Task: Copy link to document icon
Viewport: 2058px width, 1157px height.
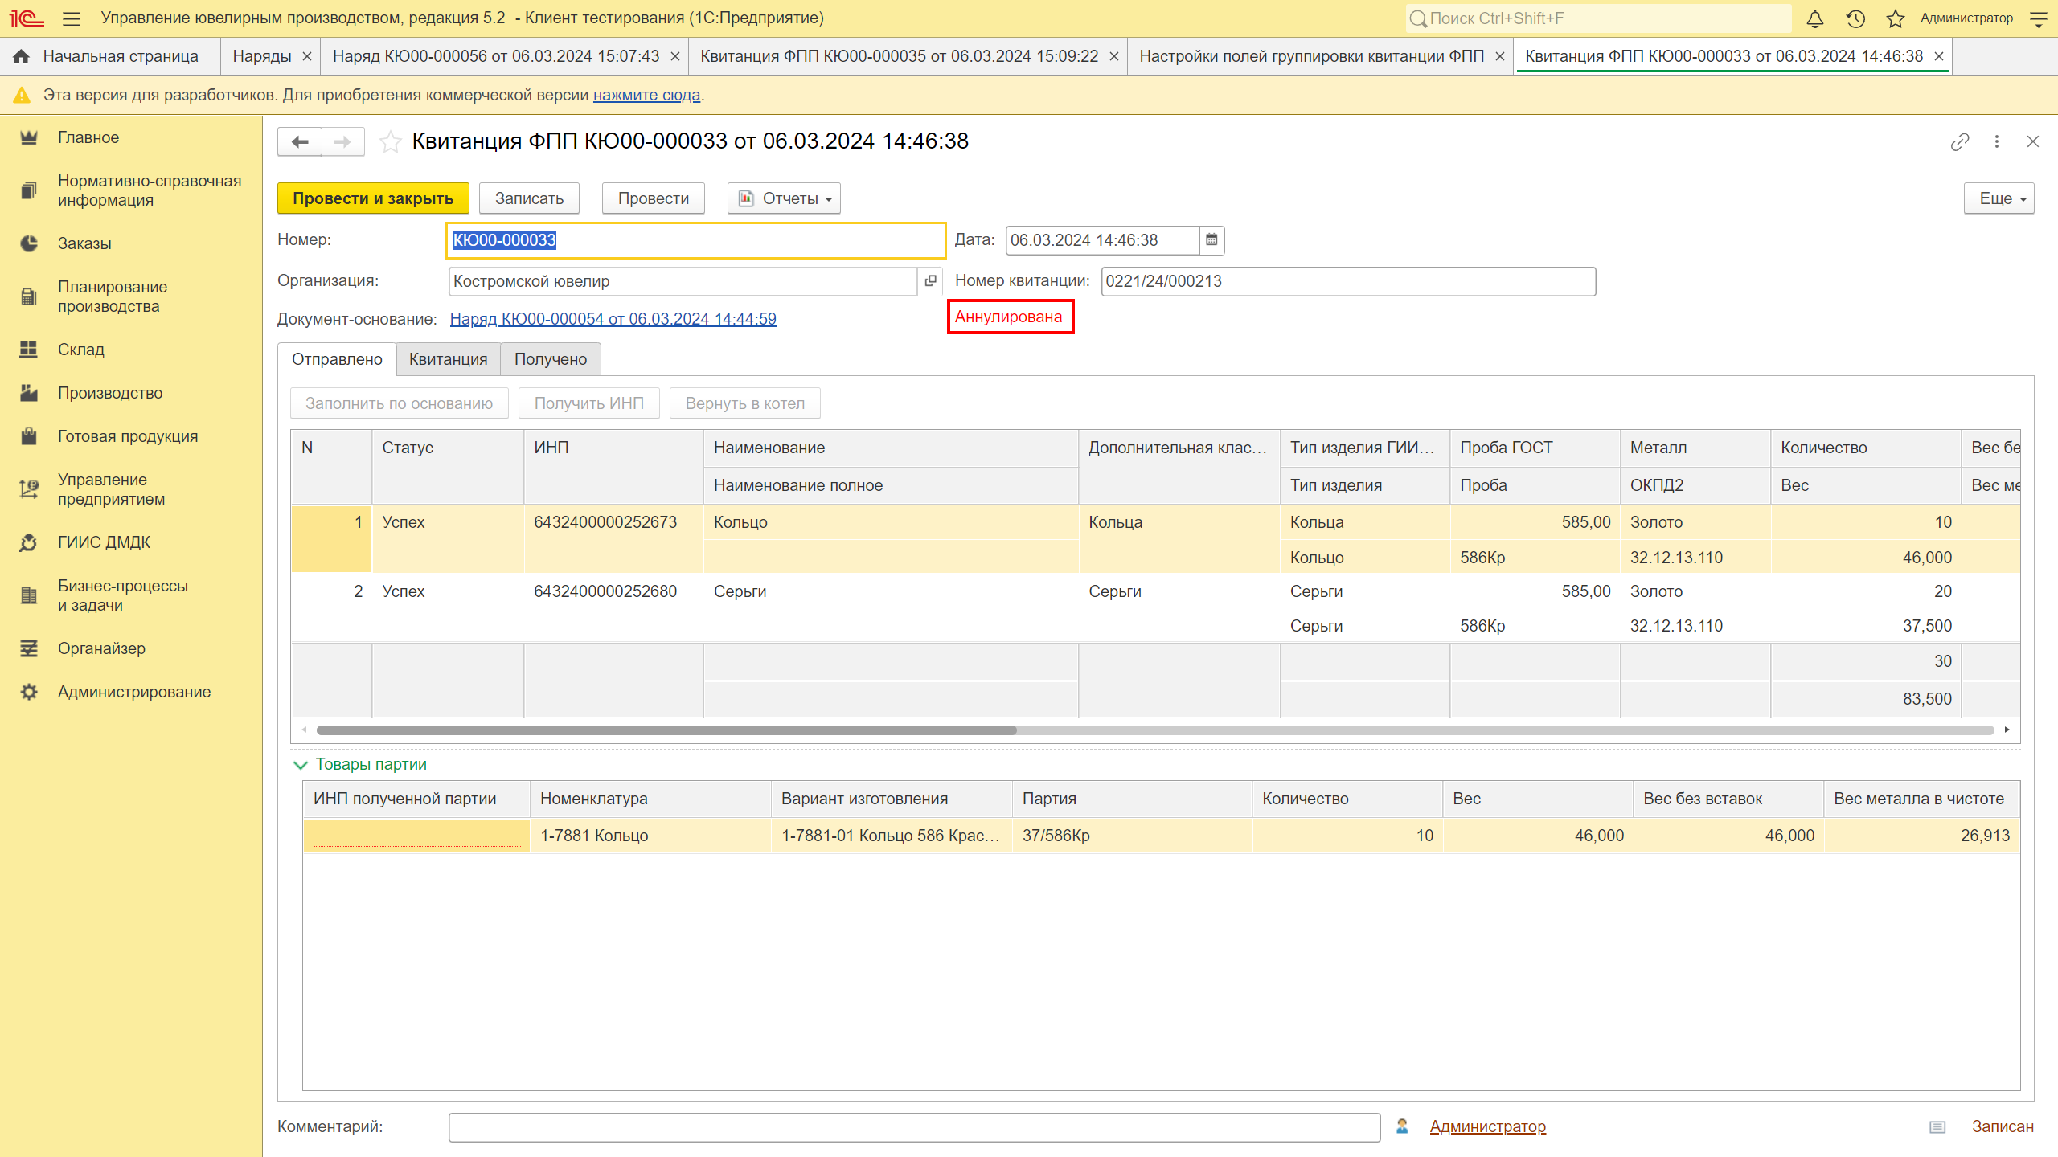Action: tap(1960, 141)
